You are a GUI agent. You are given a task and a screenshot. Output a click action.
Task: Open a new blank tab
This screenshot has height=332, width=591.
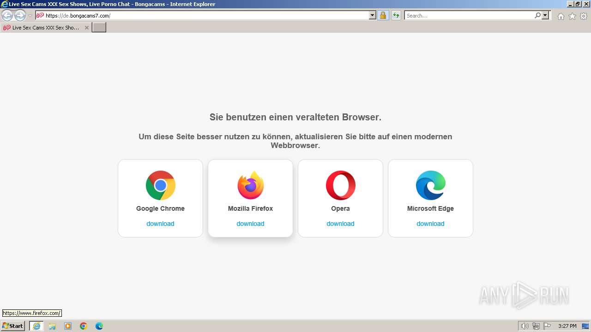click(x=99, y=28)
